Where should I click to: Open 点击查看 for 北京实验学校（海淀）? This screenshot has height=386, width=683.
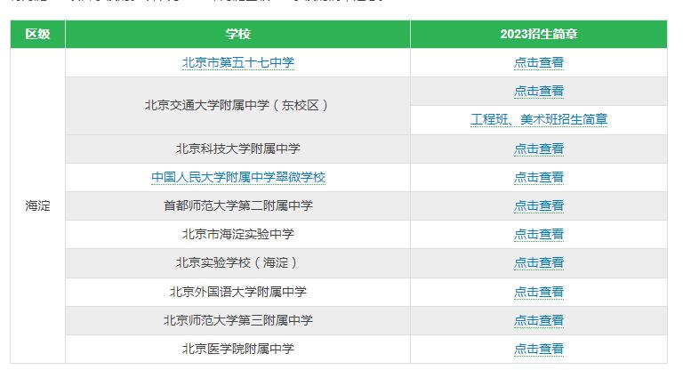[x=538, y=262]
